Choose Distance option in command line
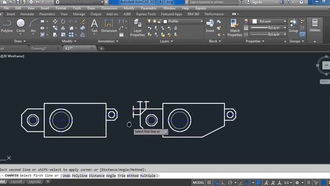 96,176
